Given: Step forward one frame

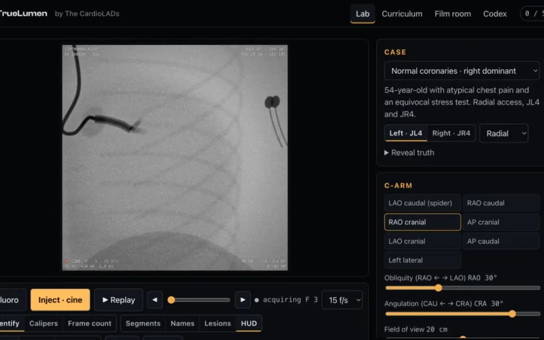Looking at the screenshot, I should tap(243, 300).
